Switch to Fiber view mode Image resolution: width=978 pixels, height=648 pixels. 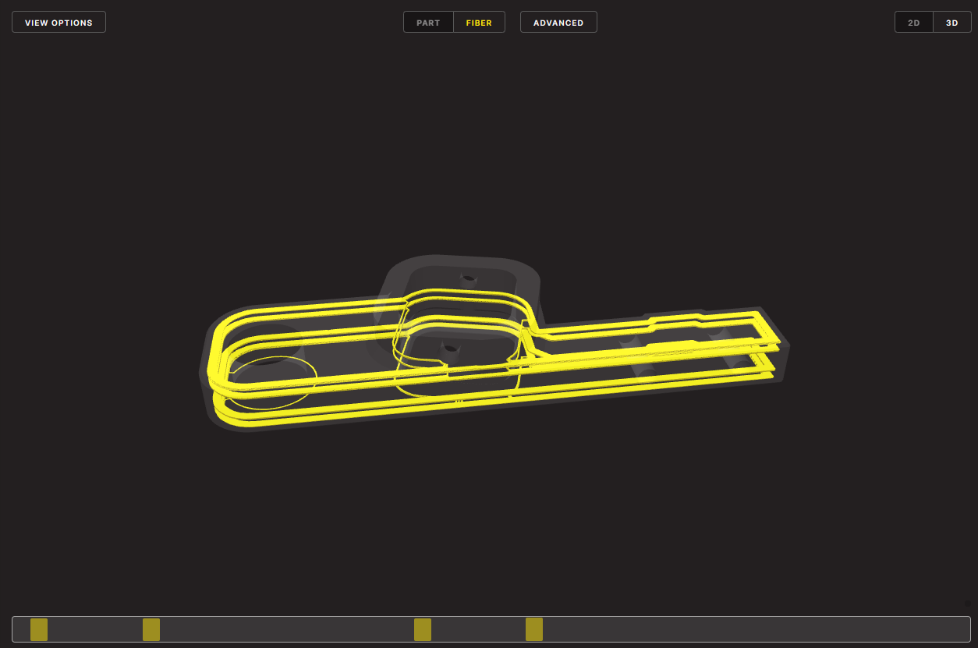click(x=479, y=22)
